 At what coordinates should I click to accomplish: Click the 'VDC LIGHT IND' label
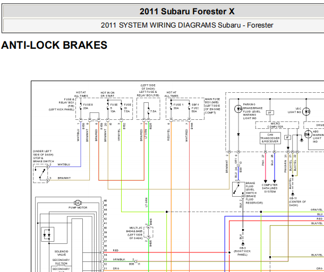click(x=295, y=110)
